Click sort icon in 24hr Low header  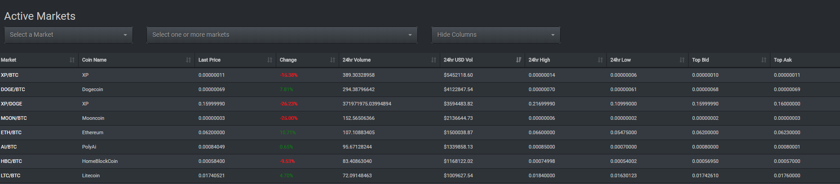coord(682,60)
